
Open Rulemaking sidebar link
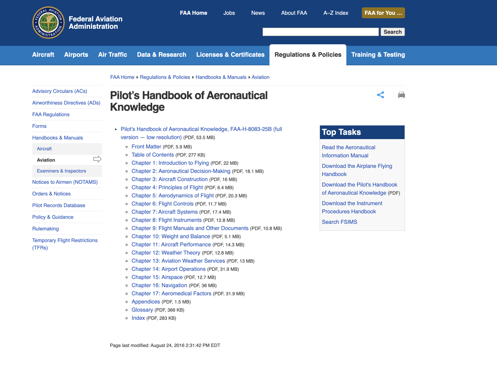click(45, 229)
